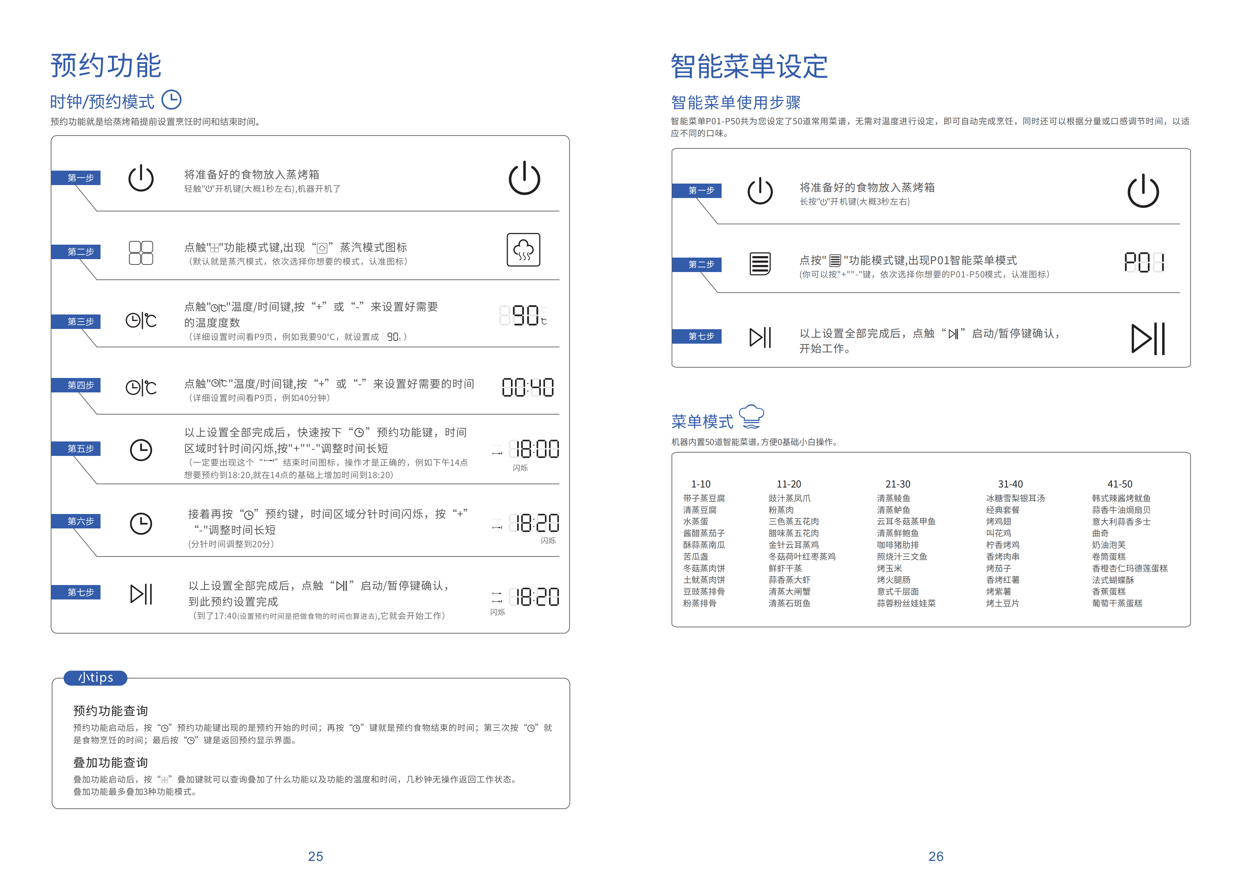The height and width of the screenshot is (876, 1241).
Task: Click the 41-50 column header
Action: click(1119, 484)
